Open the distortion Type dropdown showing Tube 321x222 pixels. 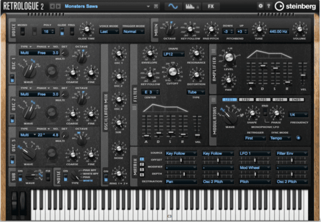coord(196,92)
